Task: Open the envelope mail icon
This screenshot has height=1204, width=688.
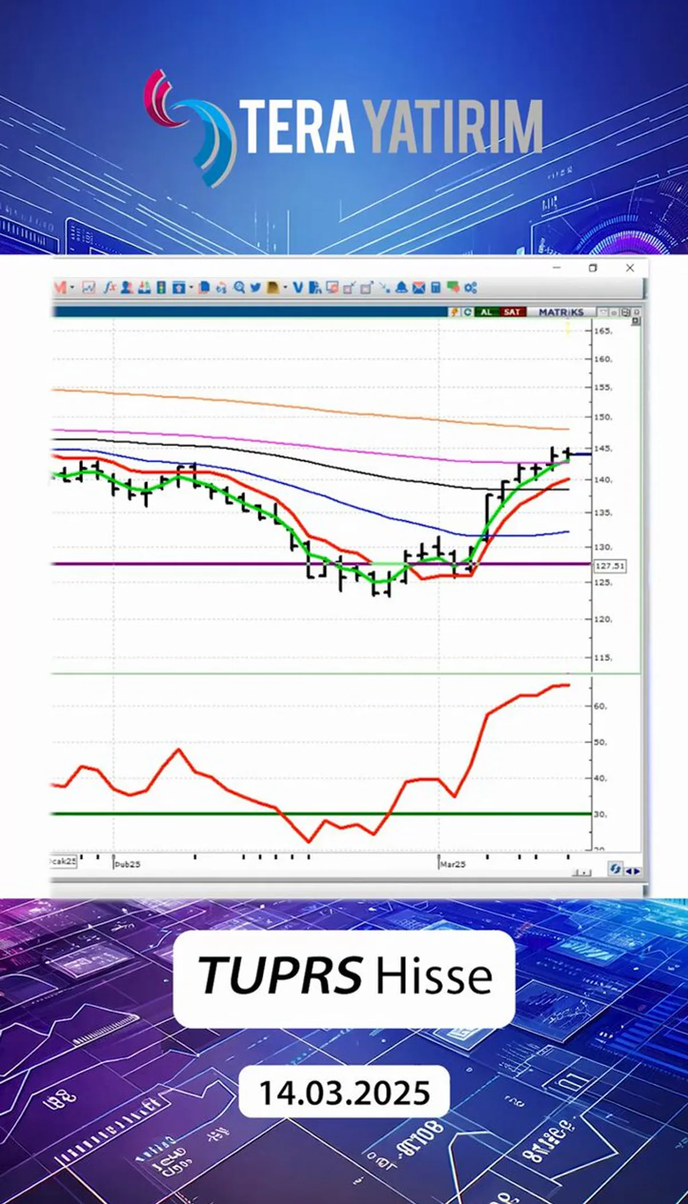Action: pyautogui.click(x=419, y=288)
